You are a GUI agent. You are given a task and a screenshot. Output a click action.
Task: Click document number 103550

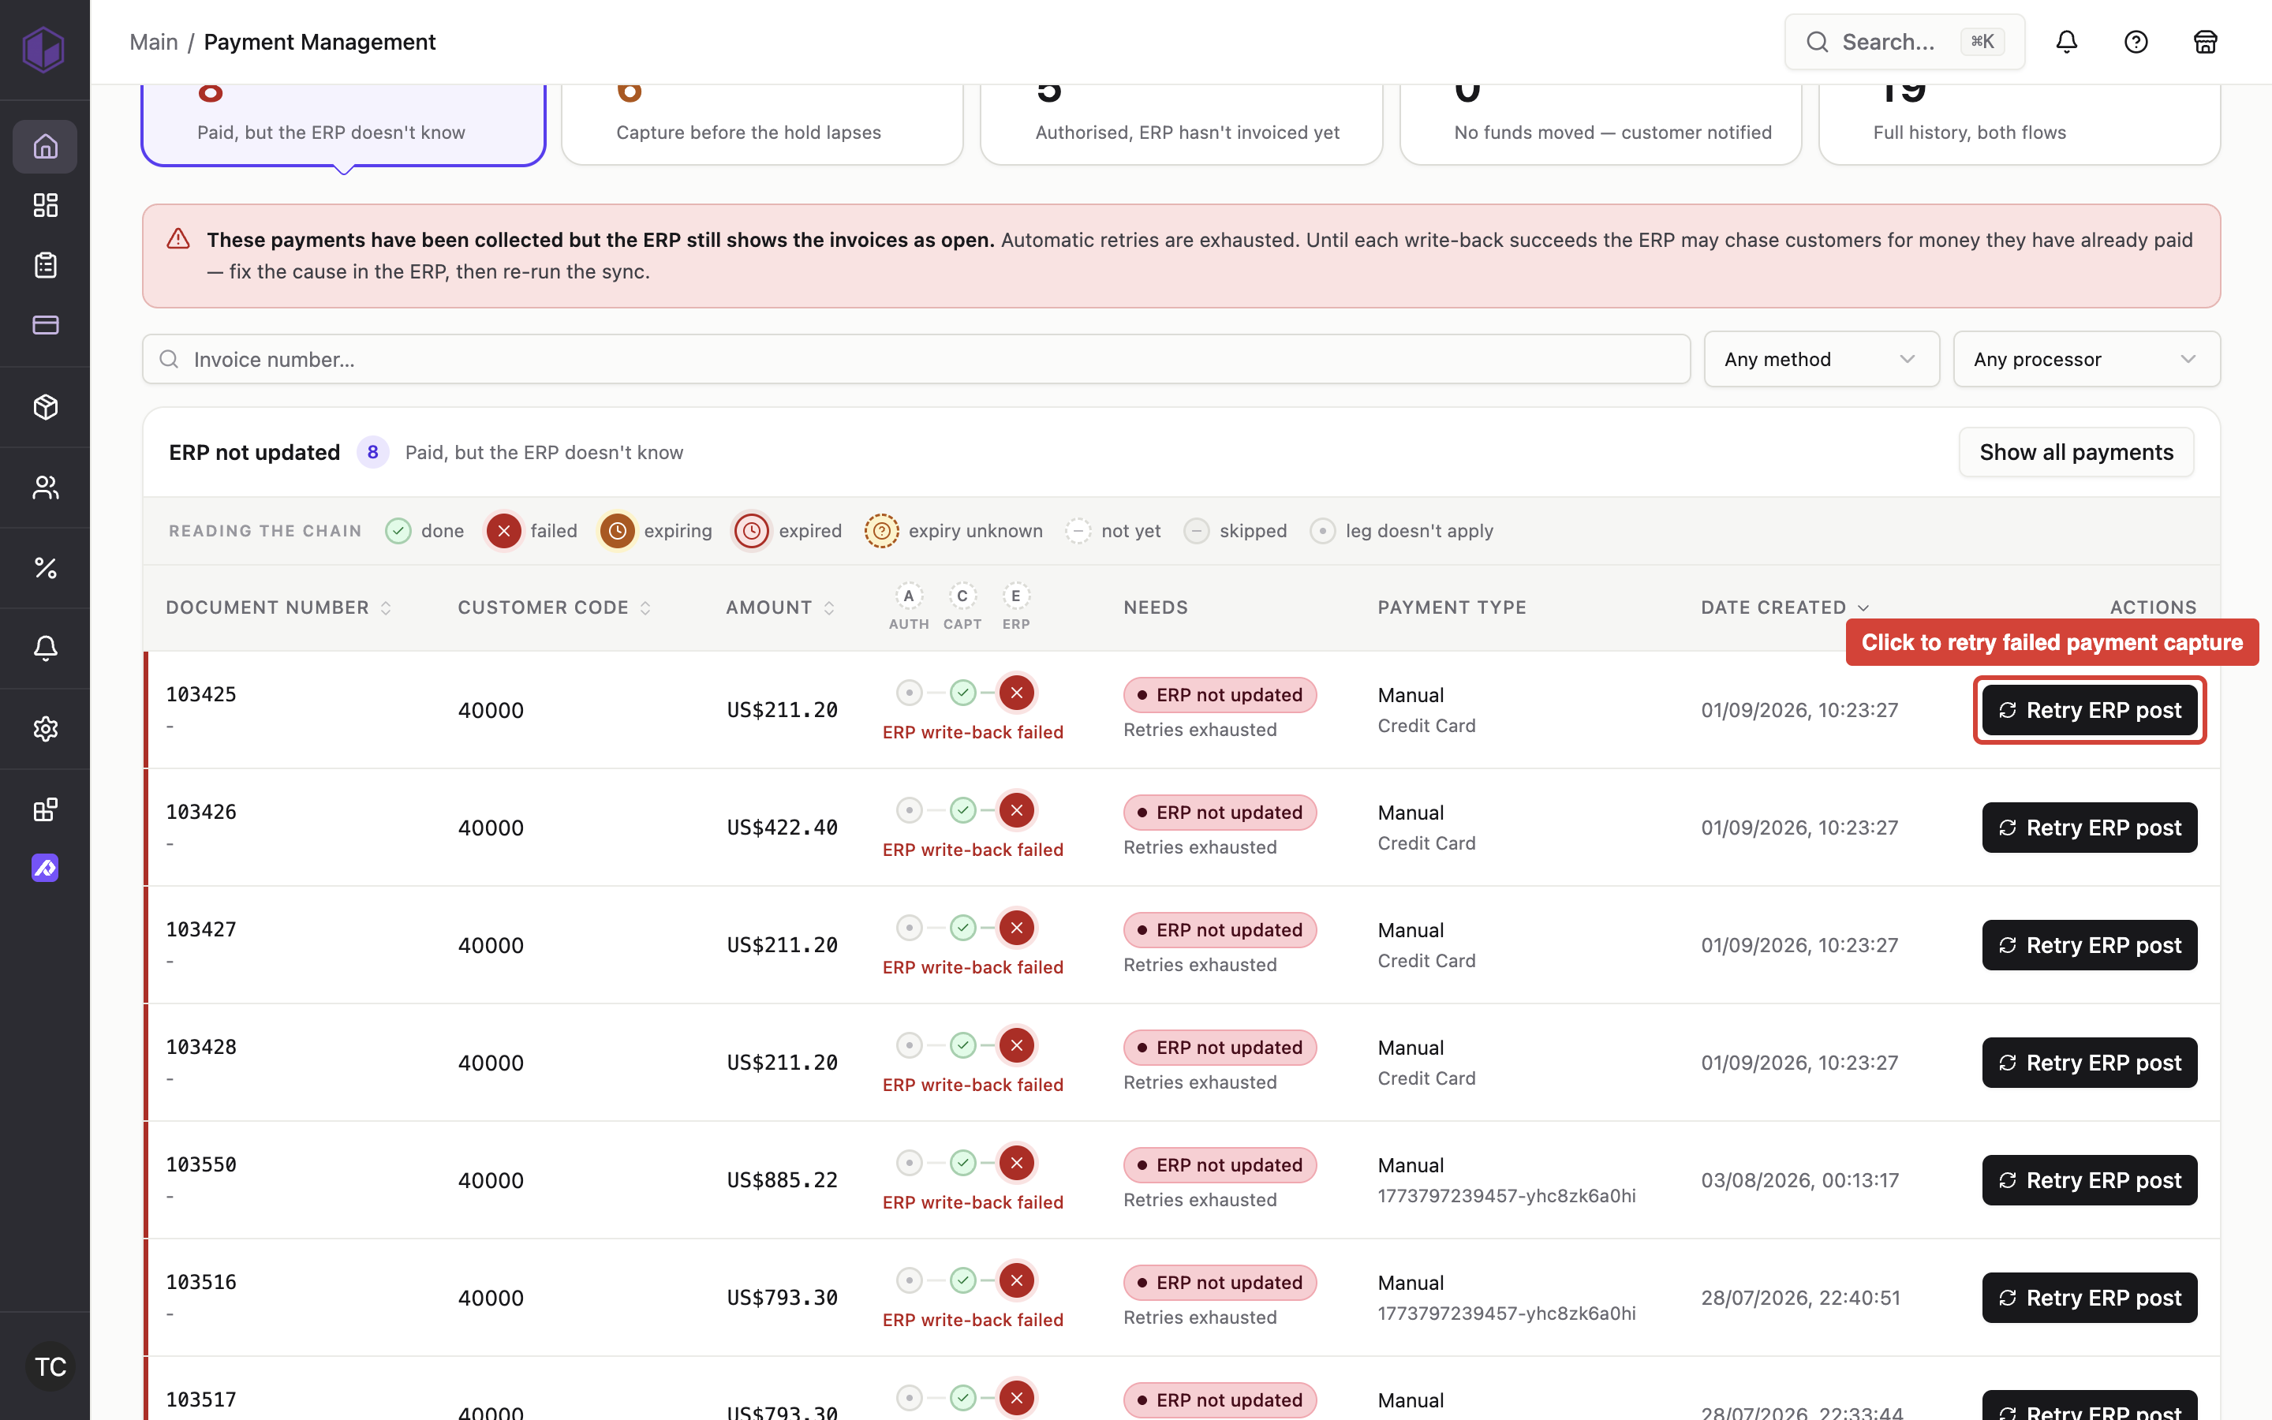pos(201,1164)
